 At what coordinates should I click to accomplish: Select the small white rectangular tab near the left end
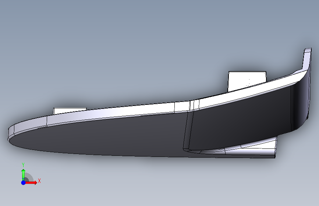click(x=70, y=111)
